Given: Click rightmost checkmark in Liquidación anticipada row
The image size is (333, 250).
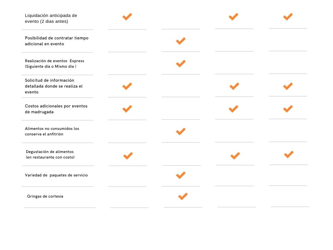Looking at the screenshot, I should tap(288, 17).
